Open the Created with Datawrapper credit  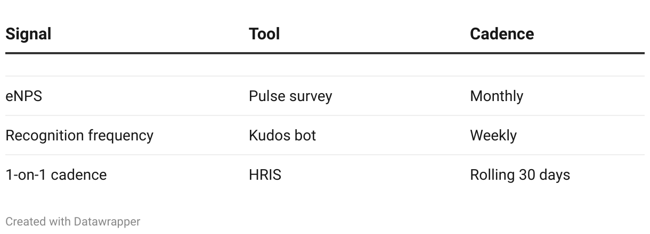pyautogui.click(x=73, y=221)
